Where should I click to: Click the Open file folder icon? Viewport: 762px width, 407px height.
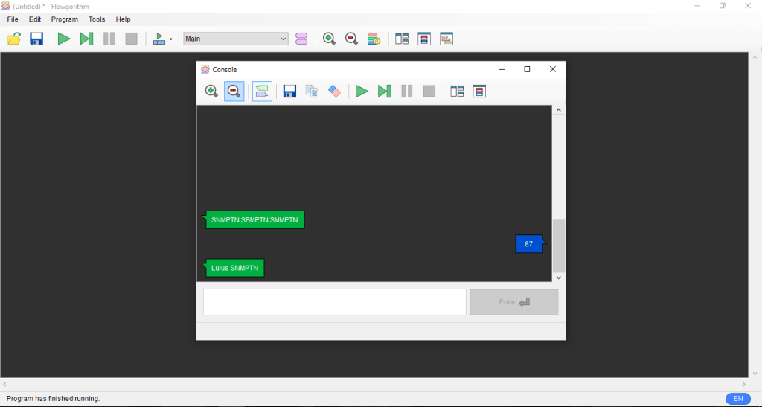coord(14,39)
